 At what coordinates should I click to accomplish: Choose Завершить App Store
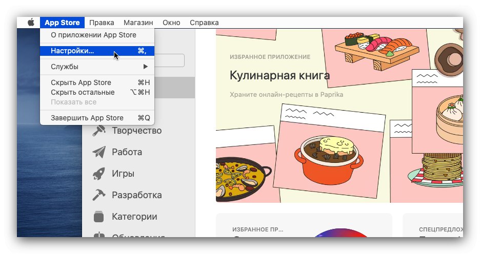[x=97, y=118]
